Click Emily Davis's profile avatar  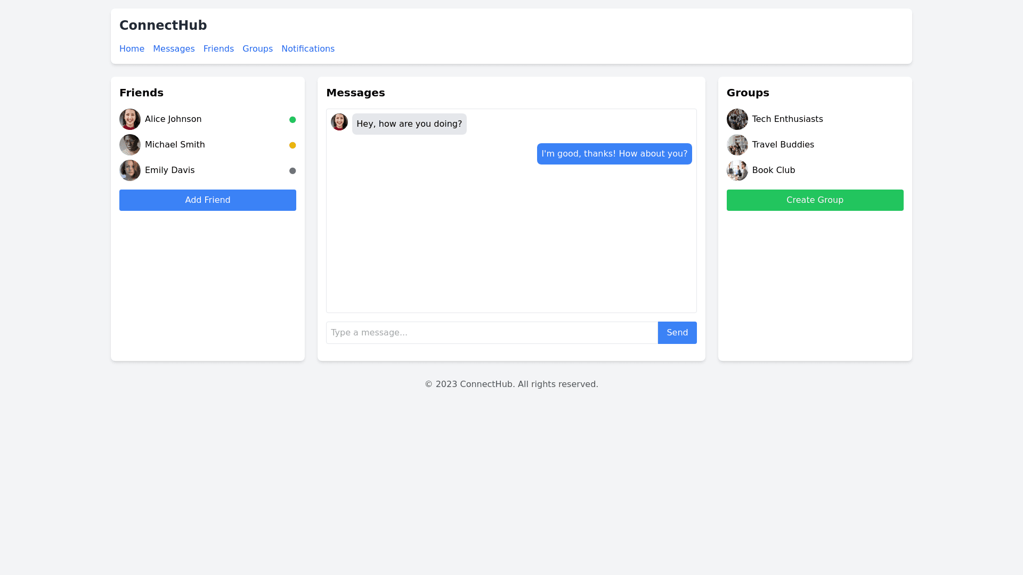130,170
